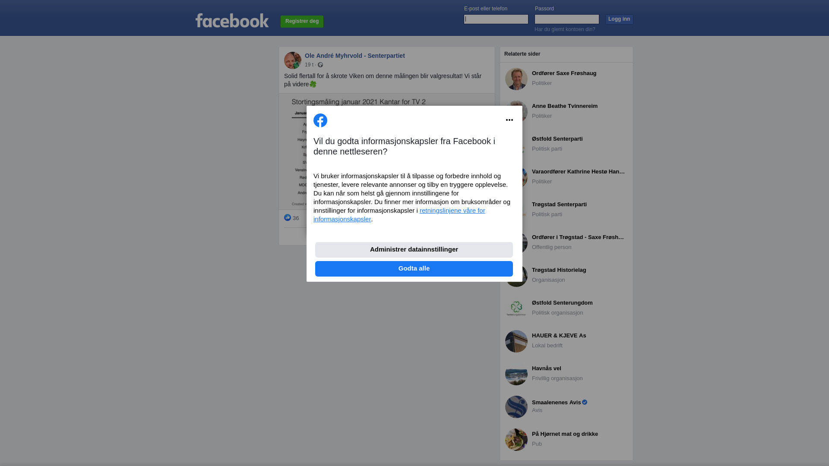829x466 pixels.
Task: Open Havnås vel page picture
Action: tap(516, 374)
